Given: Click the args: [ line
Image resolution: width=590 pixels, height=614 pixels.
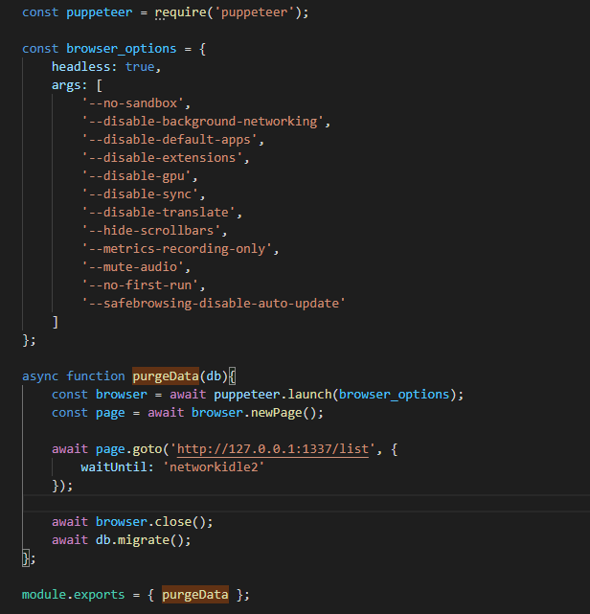Looking at the screenshot, I should [78, 85].
